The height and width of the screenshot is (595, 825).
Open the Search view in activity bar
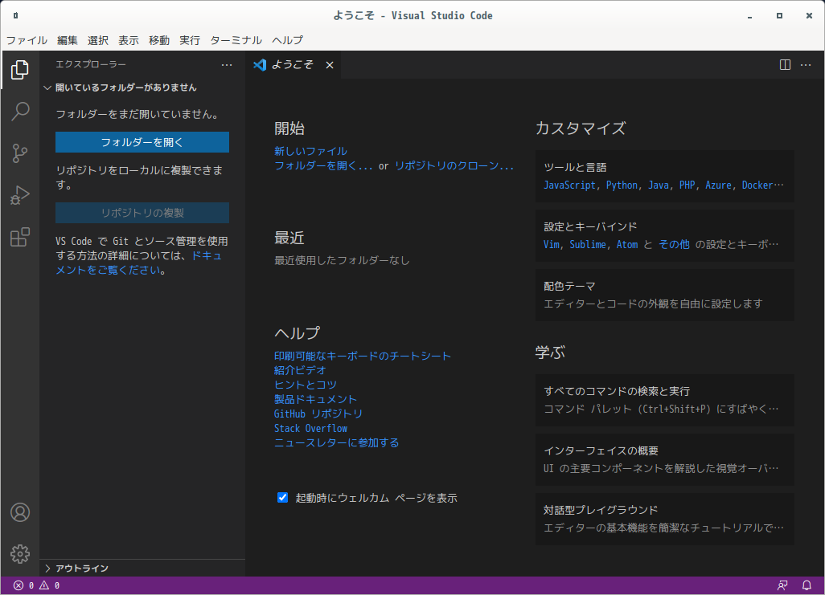pyautogui.click(x=20, y=112)
